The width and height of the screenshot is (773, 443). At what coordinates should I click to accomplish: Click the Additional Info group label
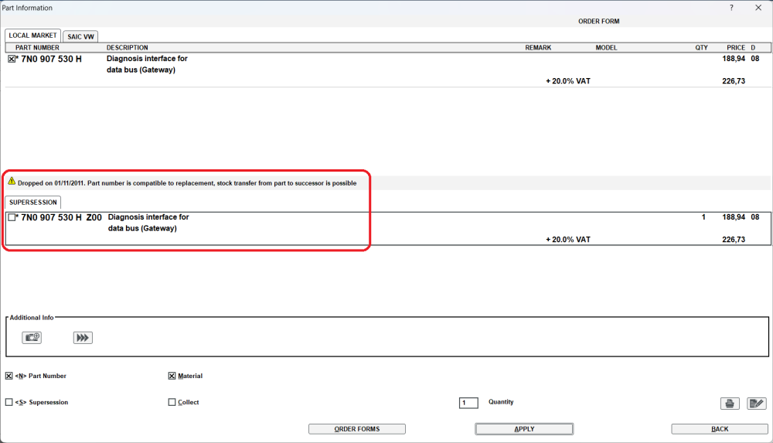coord(32,318)
